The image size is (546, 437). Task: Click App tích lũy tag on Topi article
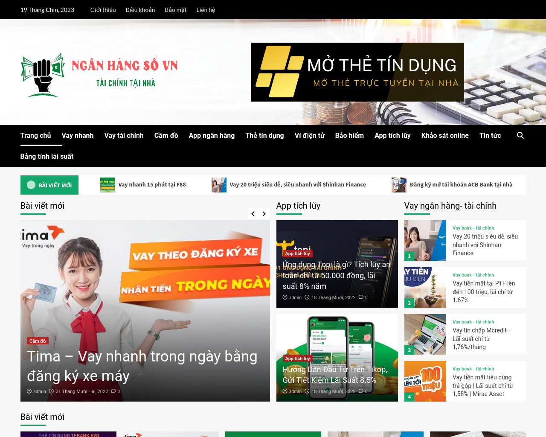click(297, 253)
